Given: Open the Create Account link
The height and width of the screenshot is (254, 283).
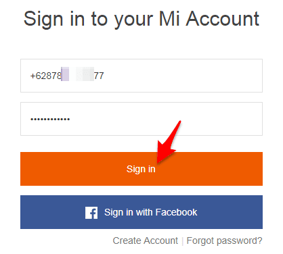Looking at the screenshot, I should pos(146,240).
